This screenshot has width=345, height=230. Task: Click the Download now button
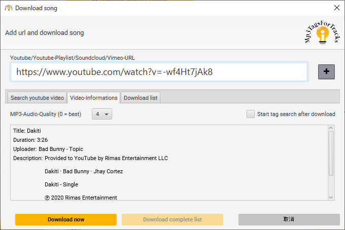[x=66, y=219]
